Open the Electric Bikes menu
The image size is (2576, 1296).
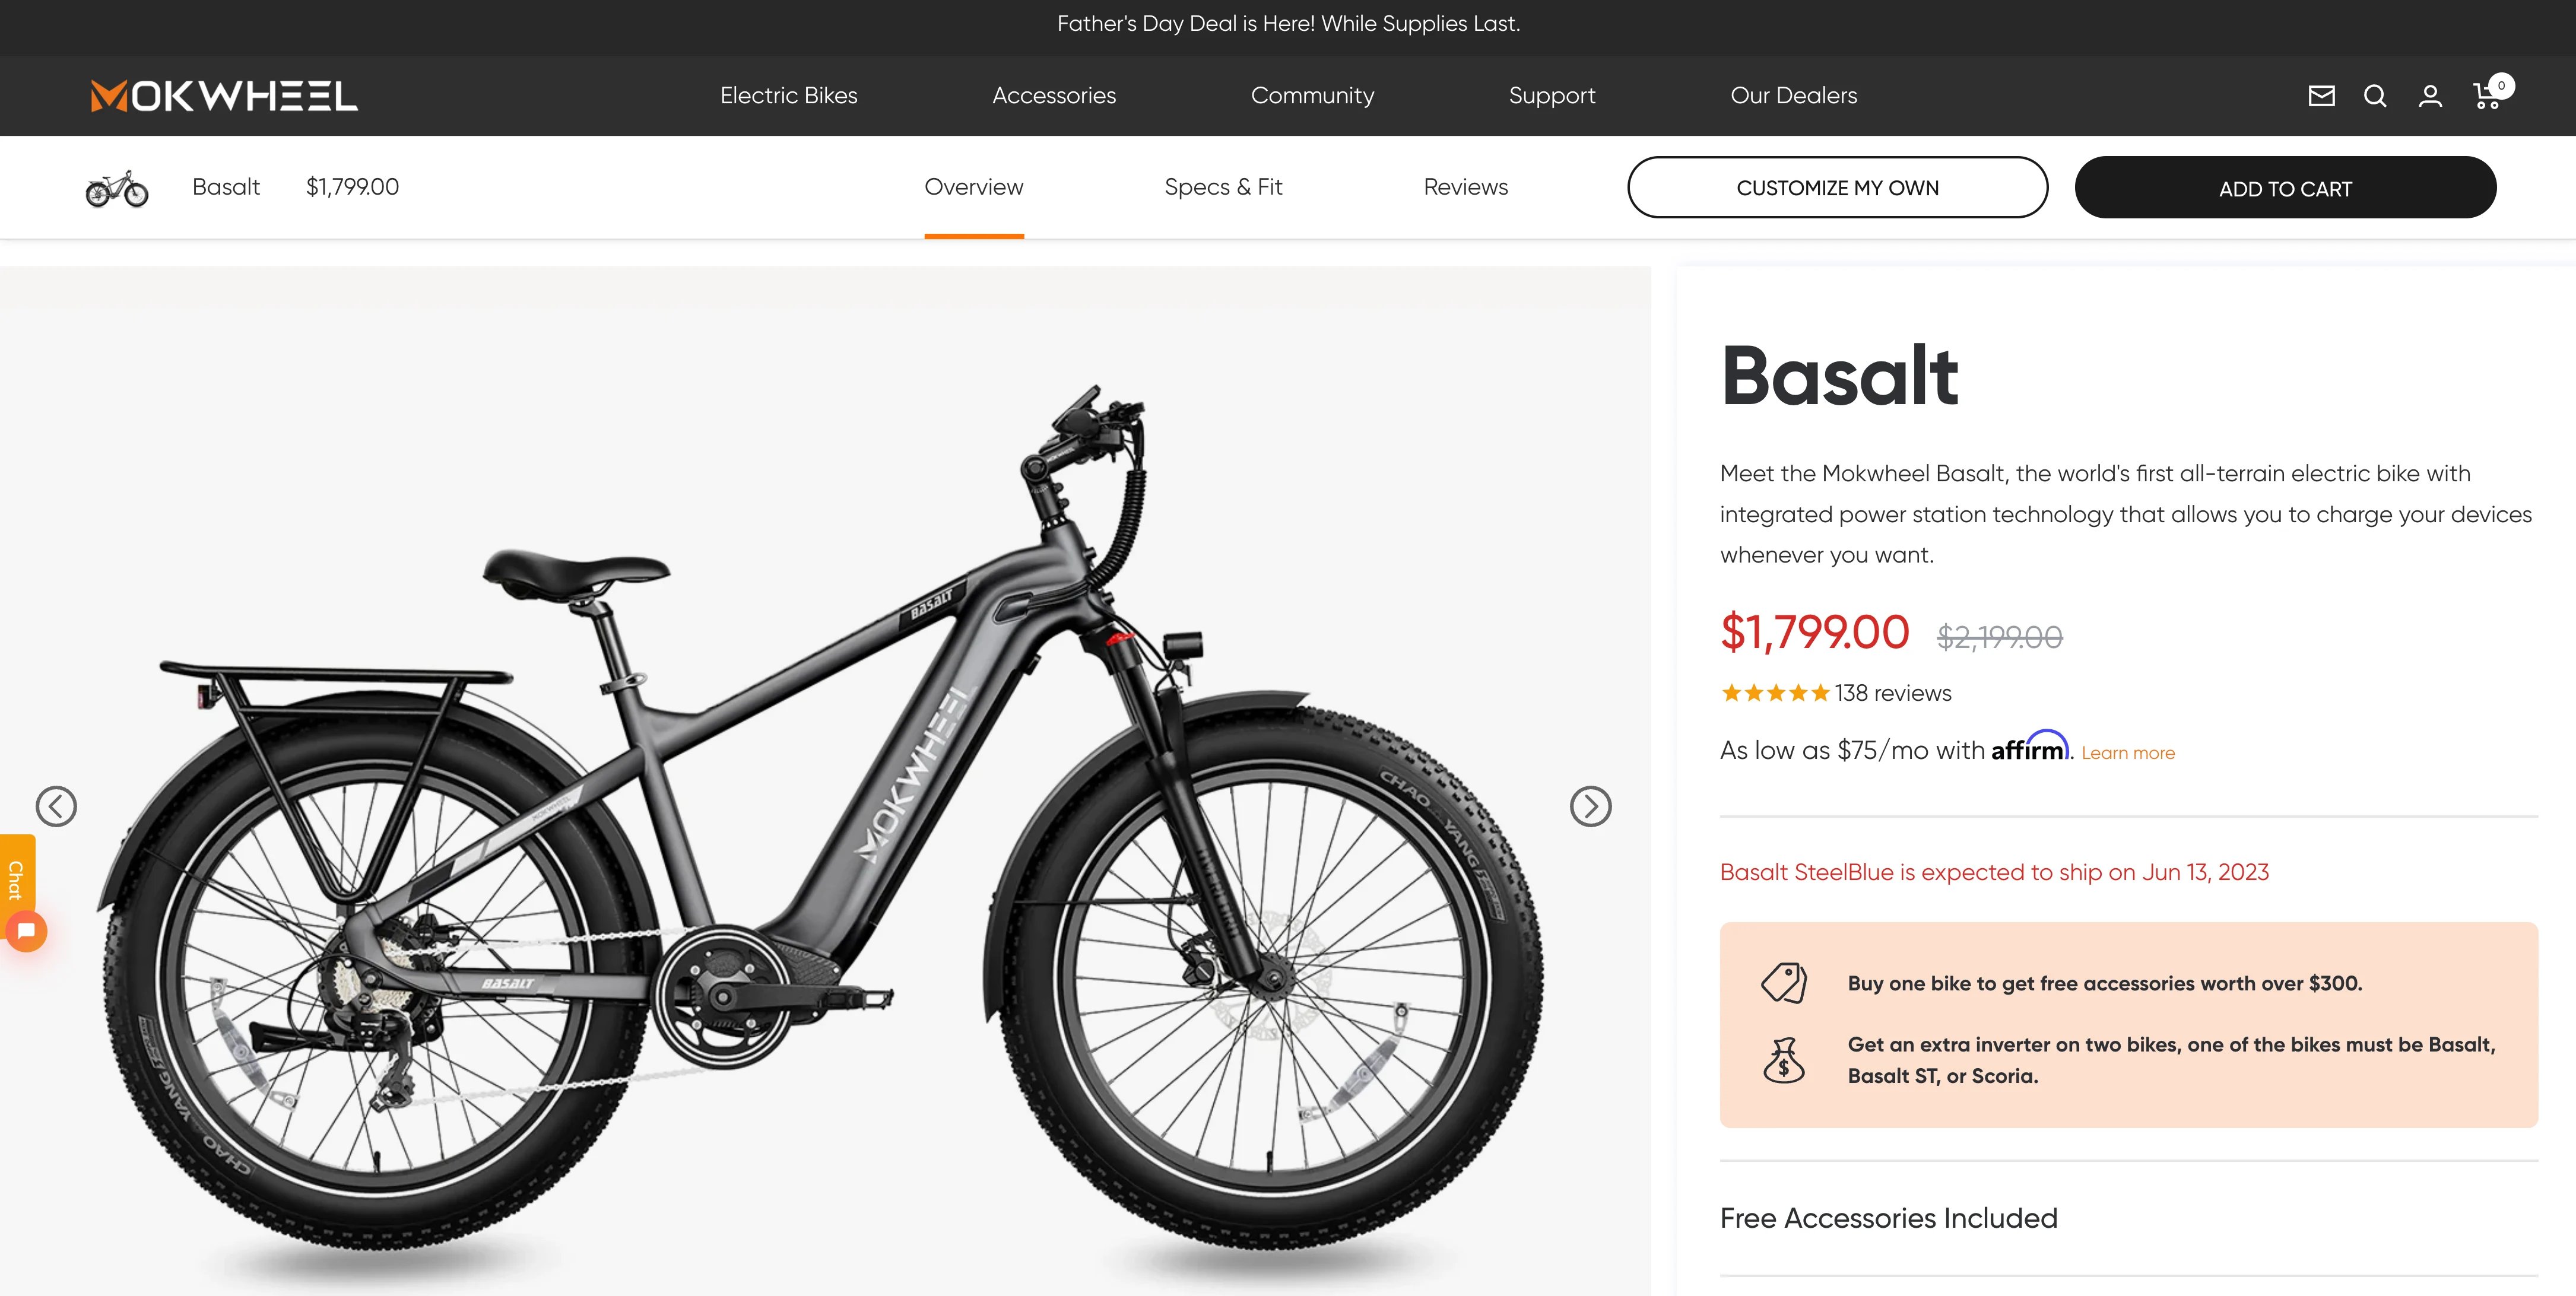click(x=788, y=96)
